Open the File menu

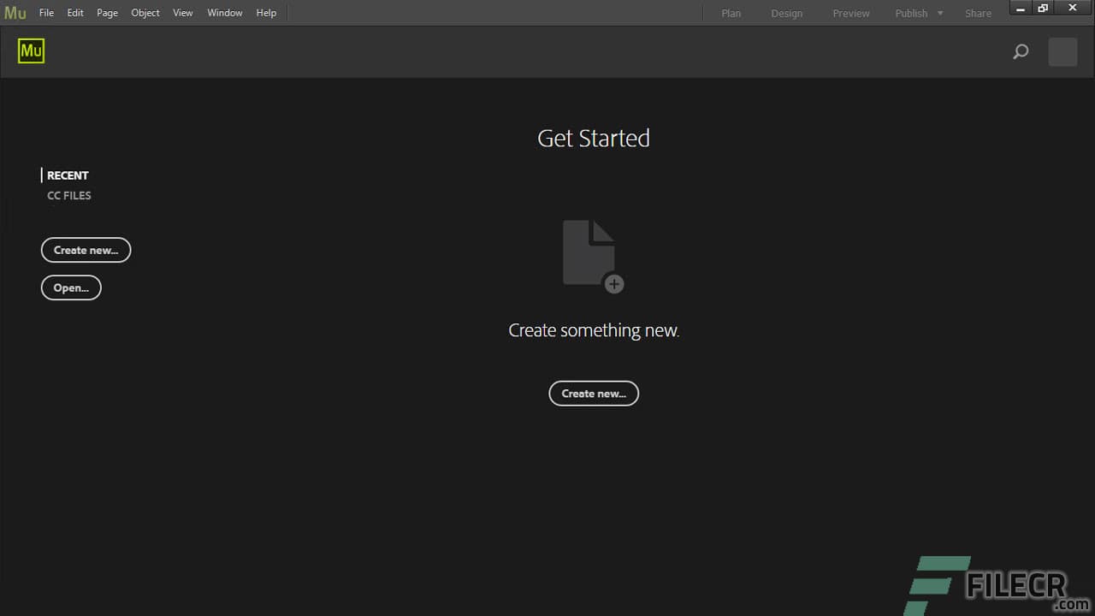(46, 12)
